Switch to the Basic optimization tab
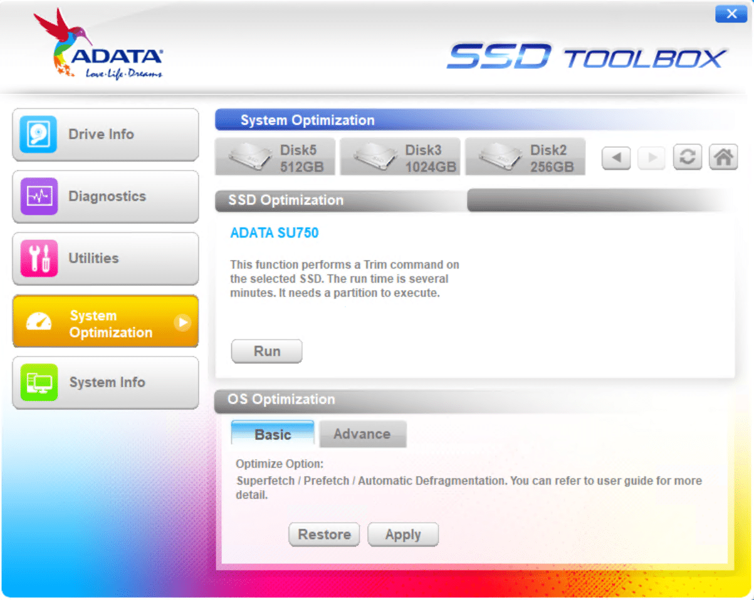Image resolution: width=754 pixels, height=600 pixels. (x=273, y=434)
